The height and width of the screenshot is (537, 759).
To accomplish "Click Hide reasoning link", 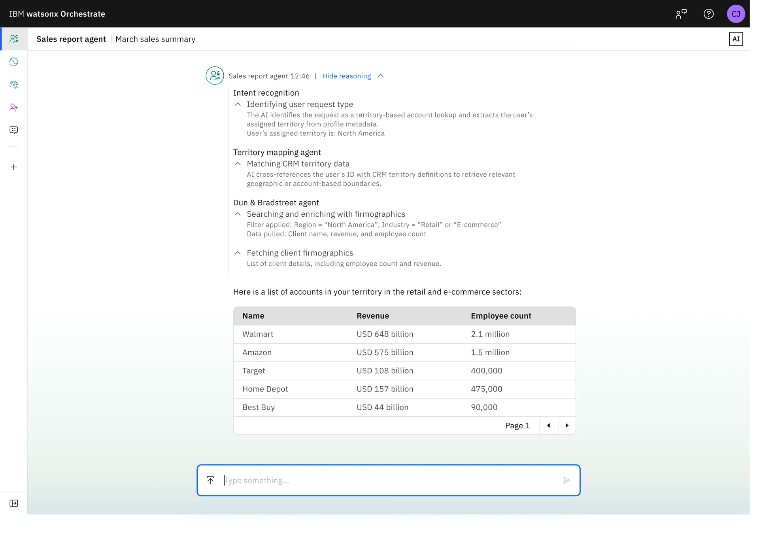I will pos(346,76).
